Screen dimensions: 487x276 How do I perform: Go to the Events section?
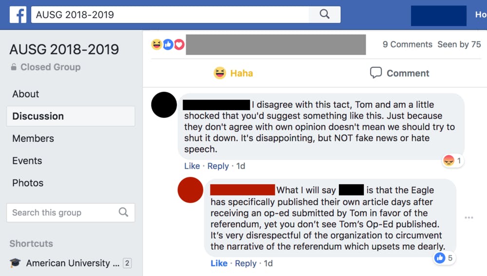click(x=27, y=160)
